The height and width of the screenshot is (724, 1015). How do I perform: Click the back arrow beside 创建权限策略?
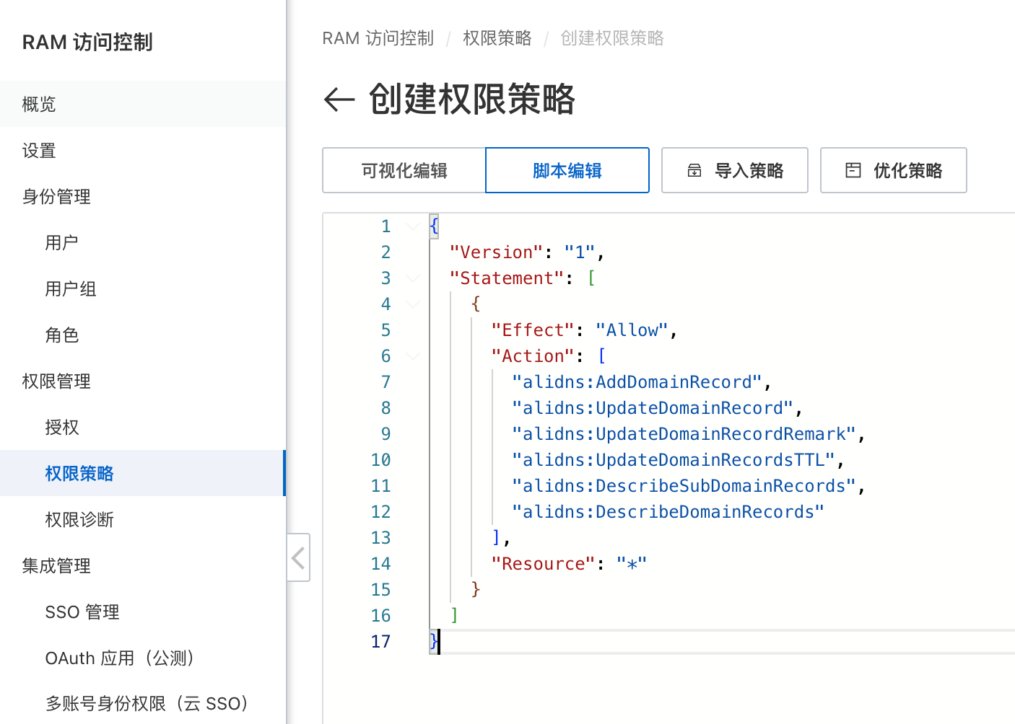pos(339,100)
